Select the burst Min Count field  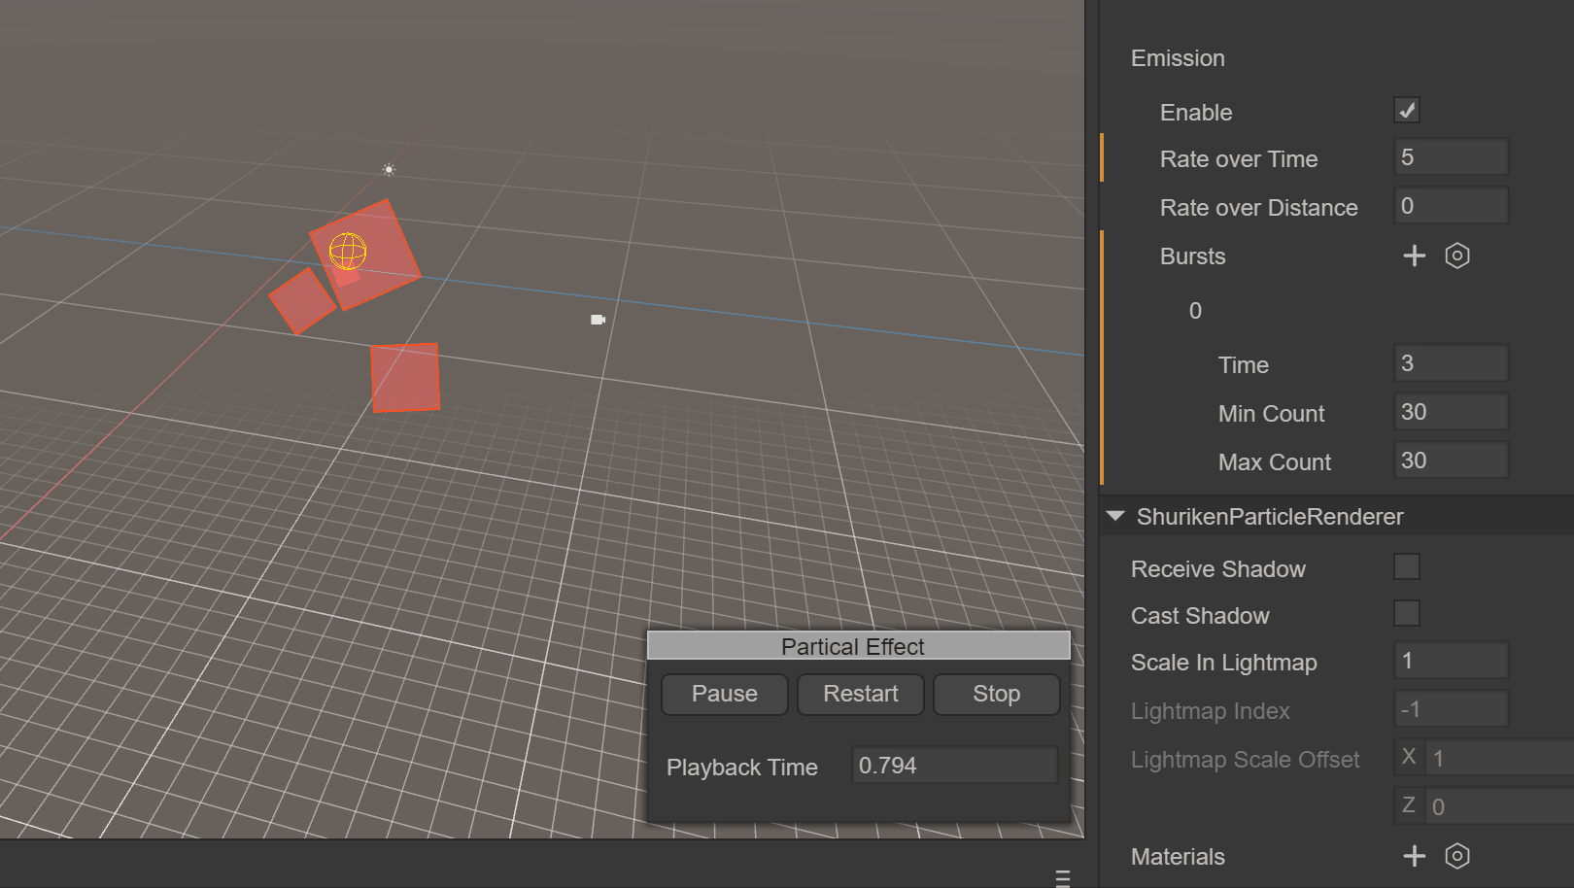tap(1451, 412)
